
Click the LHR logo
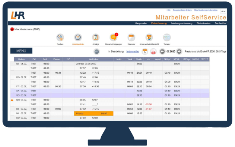(x=18, y=15)
